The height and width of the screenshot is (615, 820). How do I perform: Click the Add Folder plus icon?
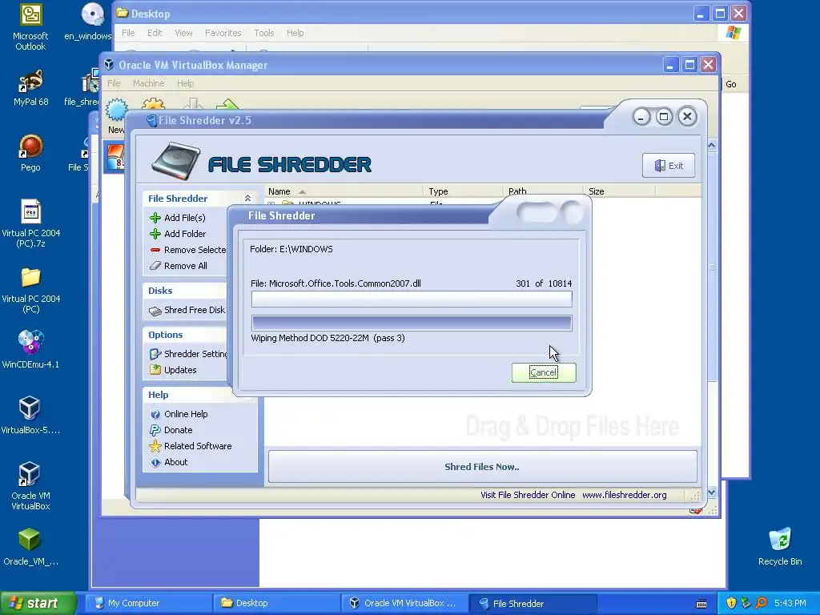[155, 234]
